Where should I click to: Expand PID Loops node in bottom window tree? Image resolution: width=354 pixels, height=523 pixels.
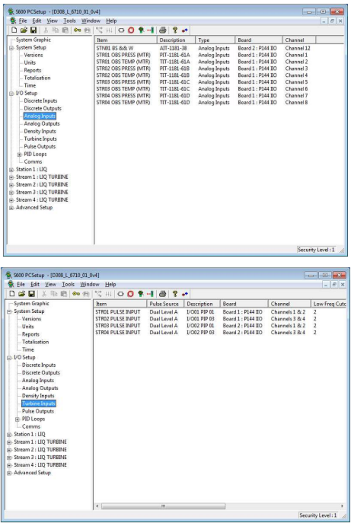pyautogui.click(x=18, y=419)
